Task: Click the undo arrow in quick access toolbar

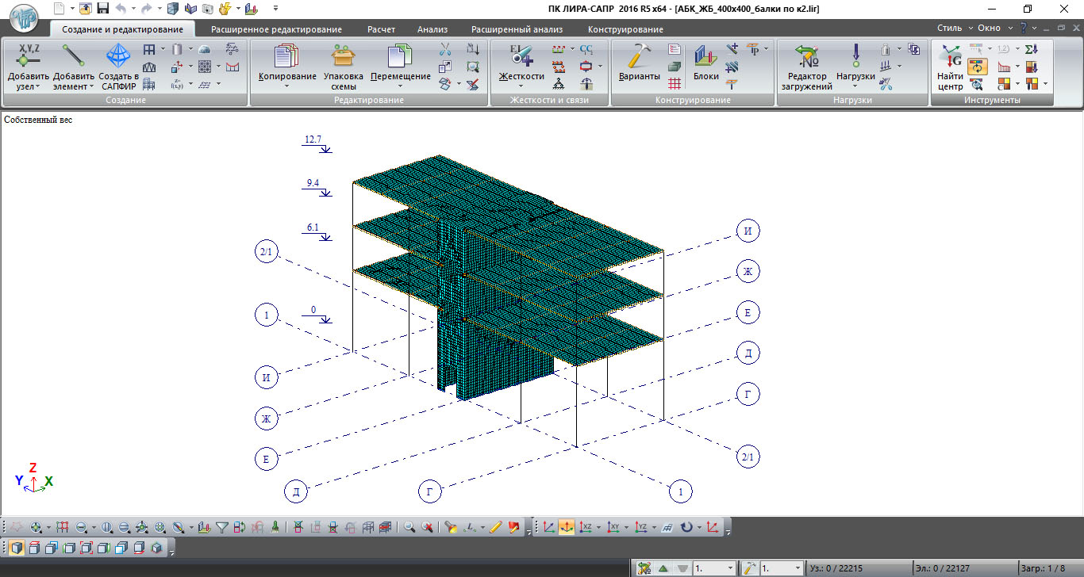Action: pos(121,9)
